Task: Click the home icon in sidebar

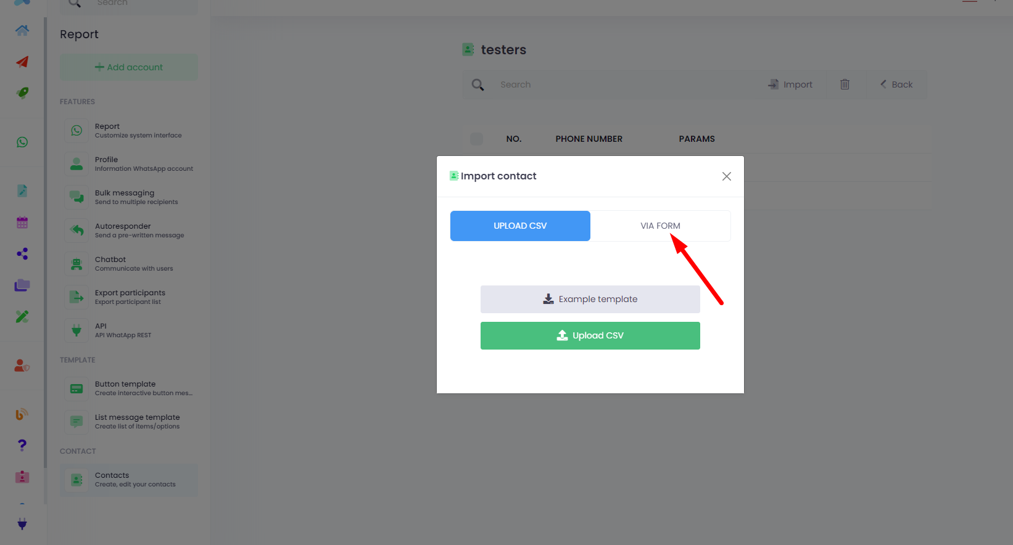Action: click(22, 30)
